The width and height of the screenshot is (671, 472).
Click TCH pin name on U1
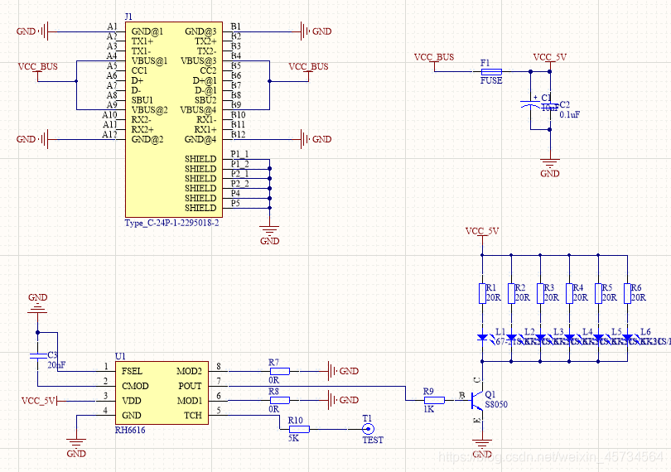[x=193, y=416]
